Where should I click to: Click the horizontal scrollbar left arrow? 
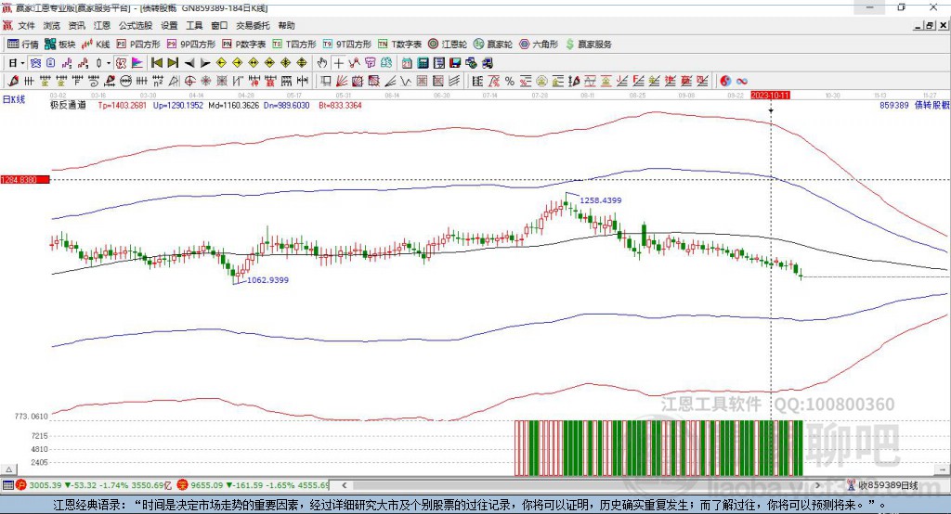point(345,485)
